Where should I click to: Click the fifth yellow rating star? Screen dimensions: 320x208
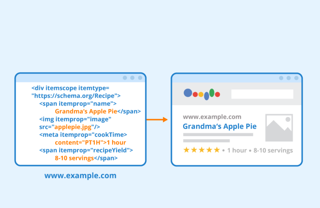217,150
